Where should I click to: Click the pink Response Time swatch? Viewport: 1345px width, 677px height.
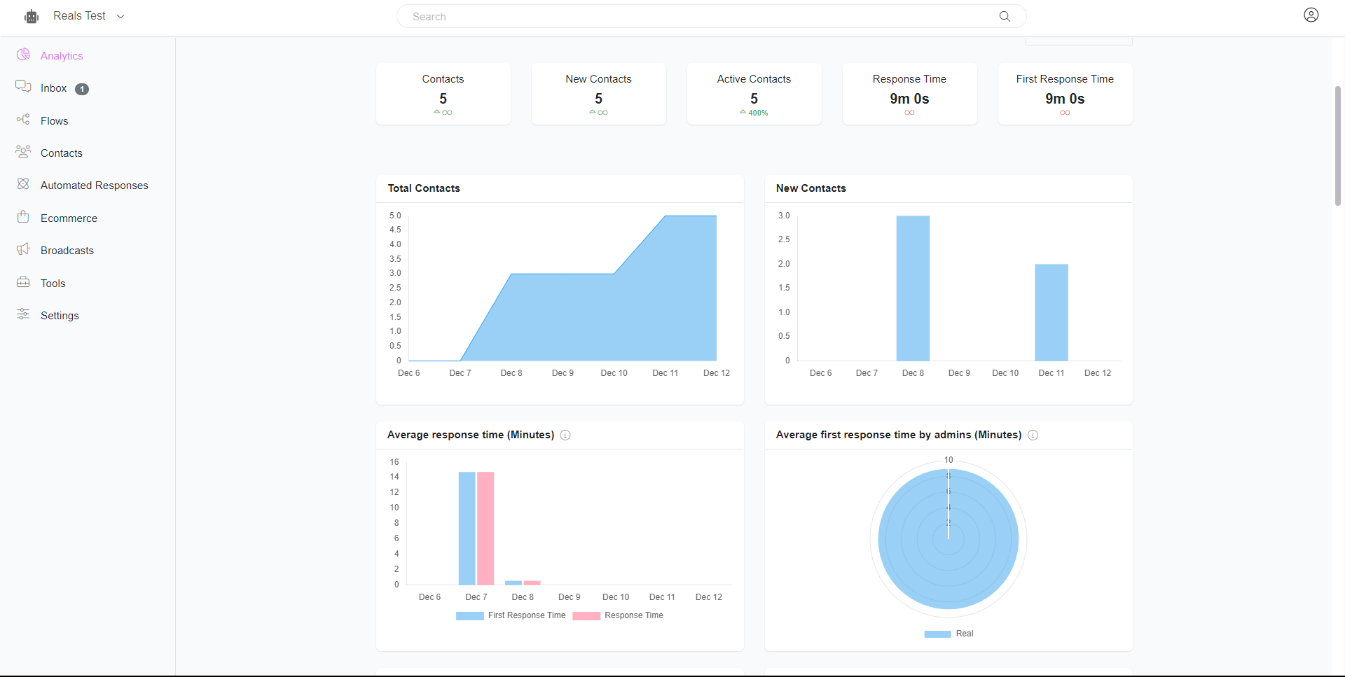coord(586,616)
